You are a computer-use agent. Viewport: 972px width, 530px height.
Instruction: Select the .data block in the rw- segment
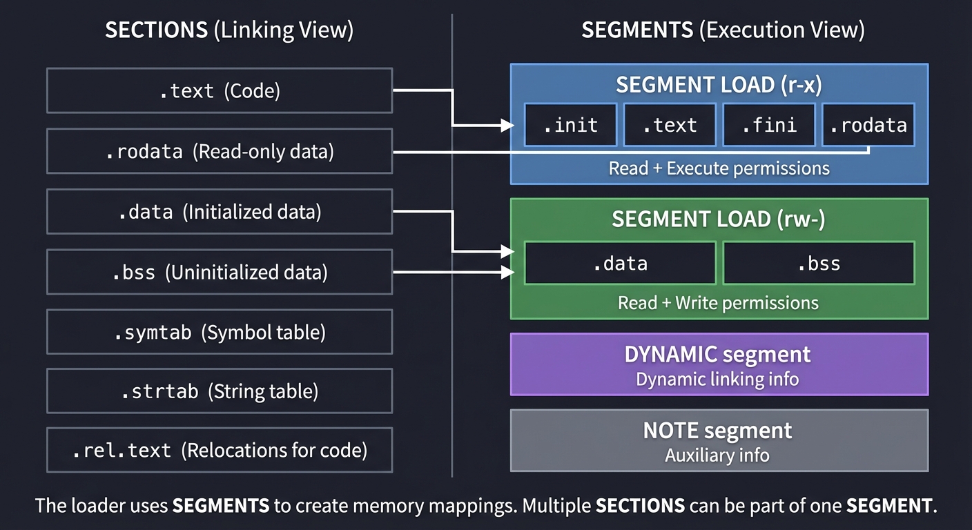(620, 263)
